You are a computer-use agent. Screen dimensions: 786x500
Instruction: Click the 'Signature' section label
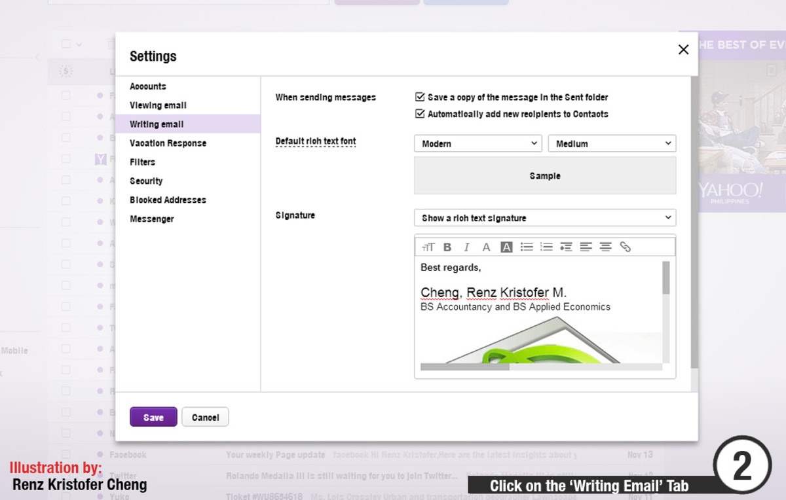(295, 215)
